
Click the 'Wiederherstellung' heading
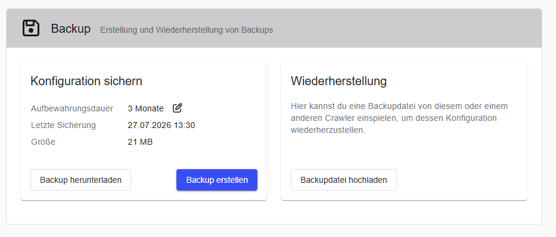[338, 81]
